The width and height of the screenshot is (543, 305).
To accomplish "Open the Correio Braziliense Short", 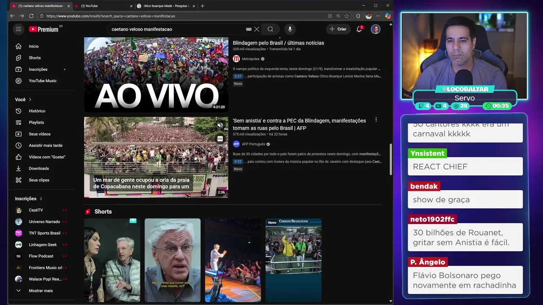I will click(294, 260).
